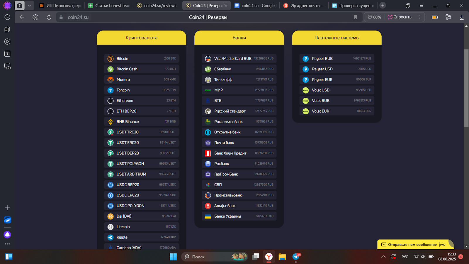The width and height of the screenshot is (469, 264).
Task: Click the Bitcoin Cash row
Action: (x=142, y=69)
